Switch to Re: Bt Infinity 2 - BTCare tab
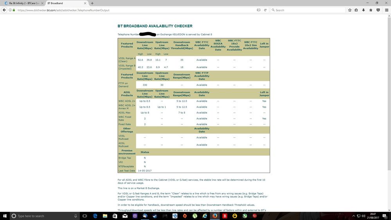 coord(23,3)
